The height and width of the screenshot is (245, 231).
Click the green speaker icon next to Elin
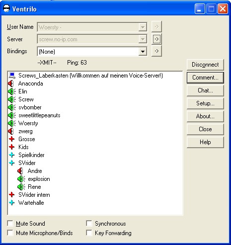(12, 91)
